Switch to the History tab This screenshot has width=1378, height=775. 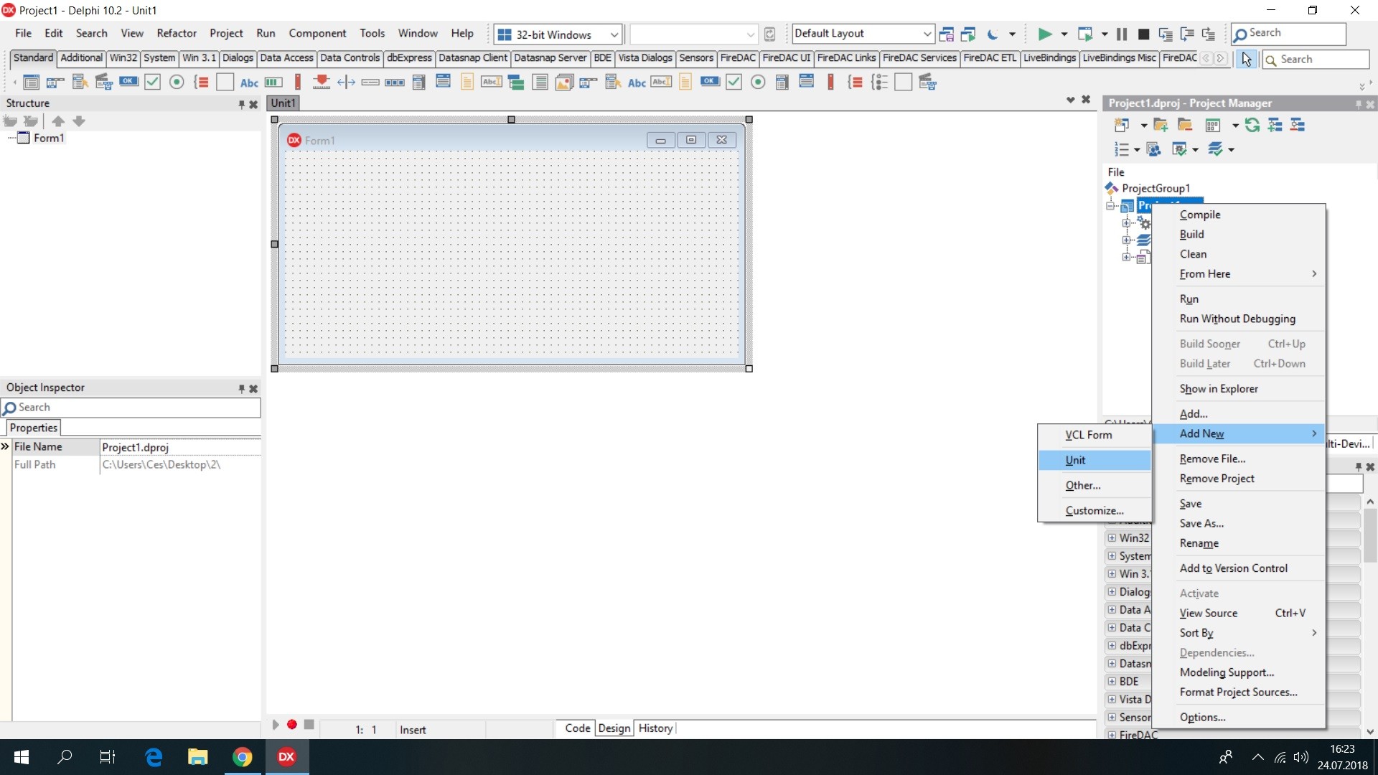point(655,728)
